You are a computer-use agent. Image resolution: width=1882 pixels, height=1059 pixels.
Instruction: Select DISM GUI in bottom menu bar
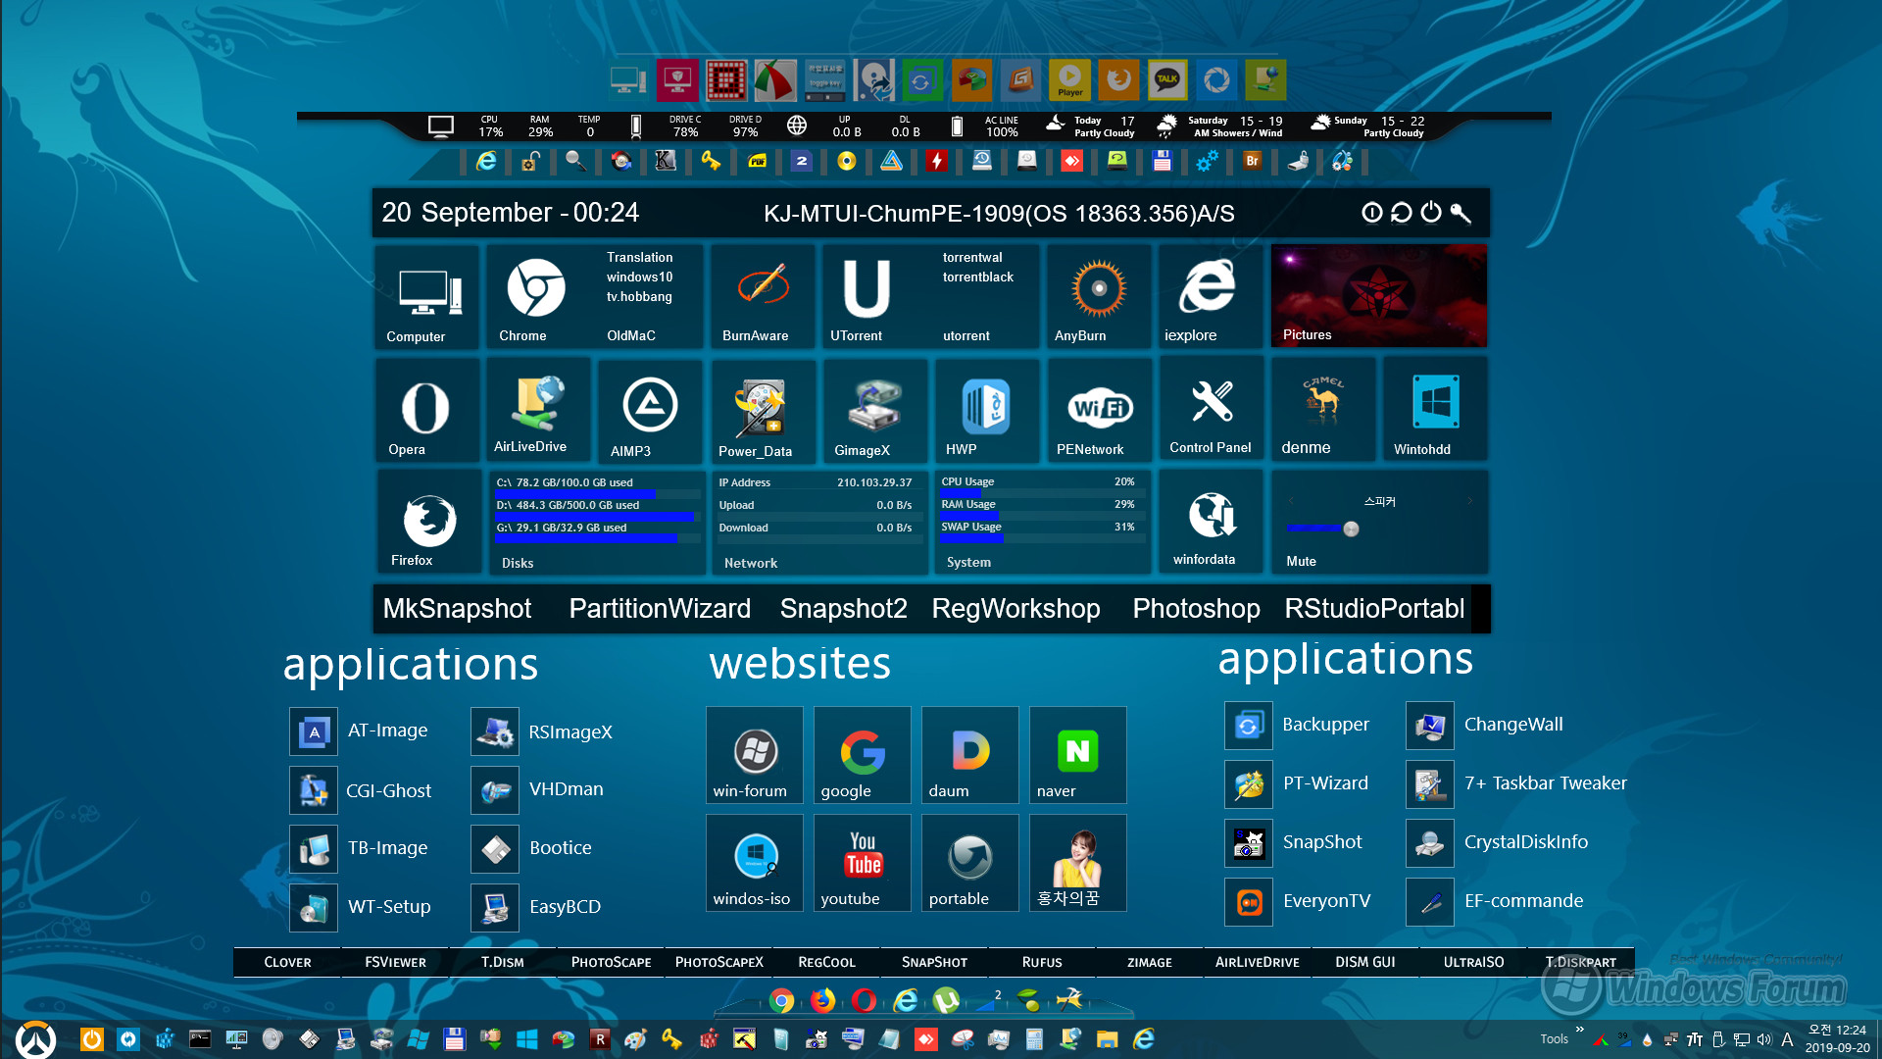(x=1365, y=962)
